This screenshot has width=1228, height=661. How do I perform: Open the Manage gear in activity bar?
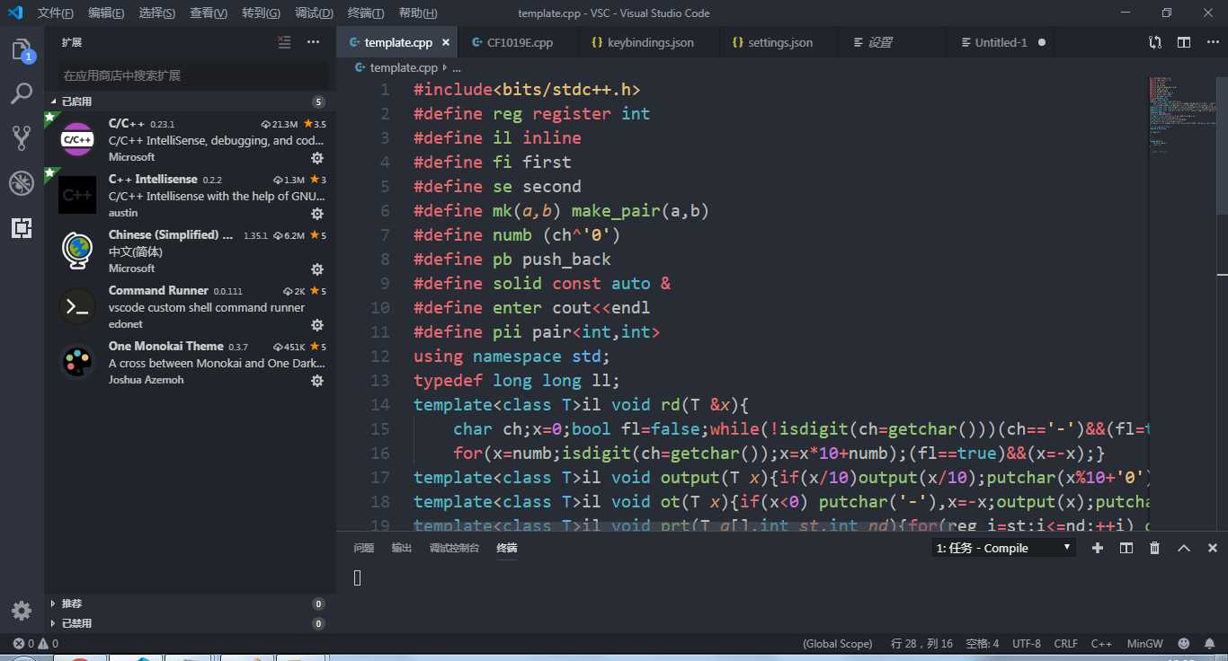[x=22, y=611]
